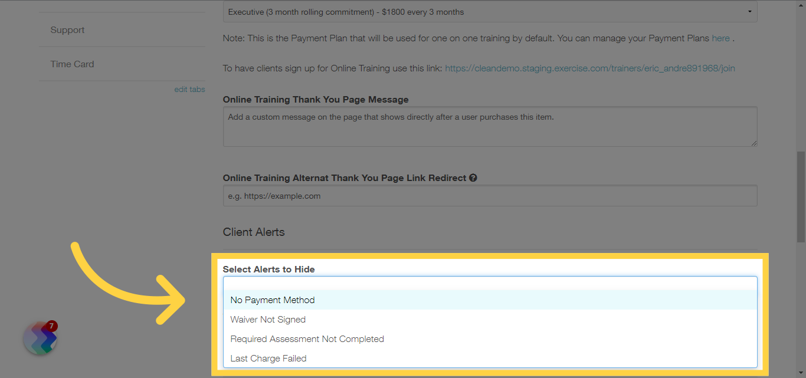806x378 pixels.
Task: Select No Payment Method alert to hide
Action: (x=272, y=300)
